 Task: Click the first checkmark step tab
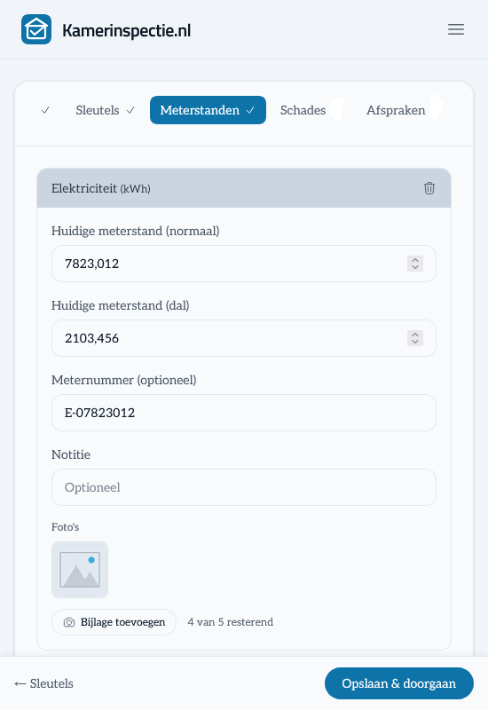[45, 110]
